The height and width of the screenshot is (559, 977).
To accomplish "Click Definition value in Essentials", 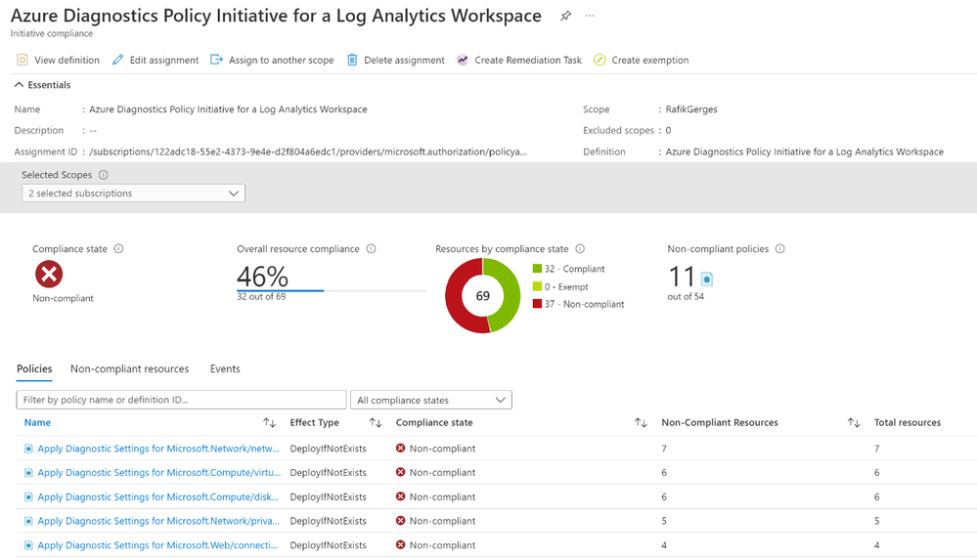I will point(805,151).
